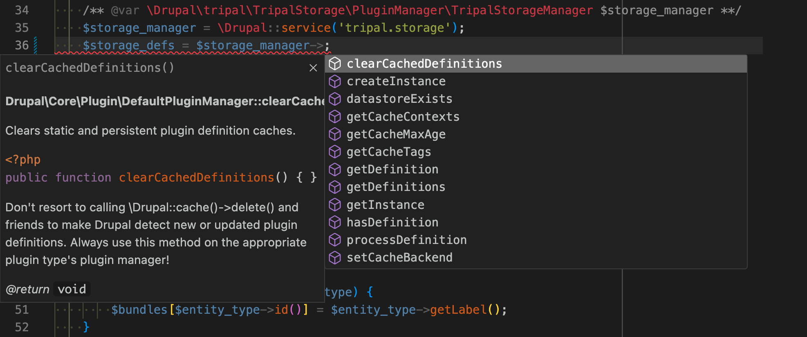Select the getDefinition completion entry
This screenshot has width=807, height=337.
[x=536, y=169]
